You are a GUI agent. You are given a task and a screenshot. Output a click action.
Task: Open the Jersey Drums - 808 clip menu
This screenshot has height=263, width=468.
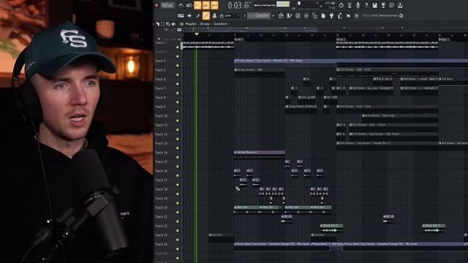pyautogui.click(x=235, y=70)
